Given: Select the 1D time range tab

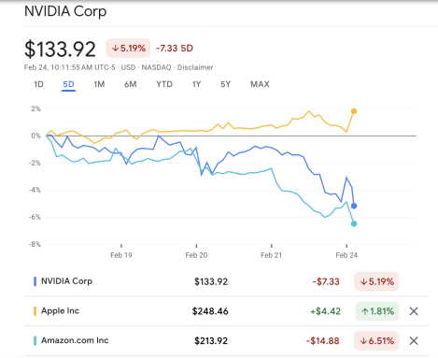Looking at the screenshot, I should pyautogui.click(x=38, y=84).
